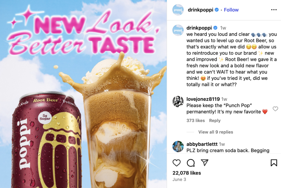
Task: Open drinkpoppi avatar beside the caption
Action: (178, 30)
